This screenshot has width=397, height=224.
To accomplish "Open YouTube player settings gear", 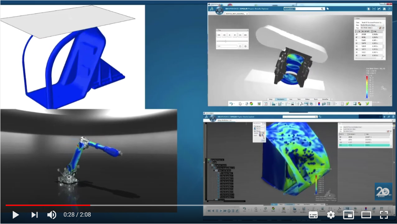I will pos(331,215).
